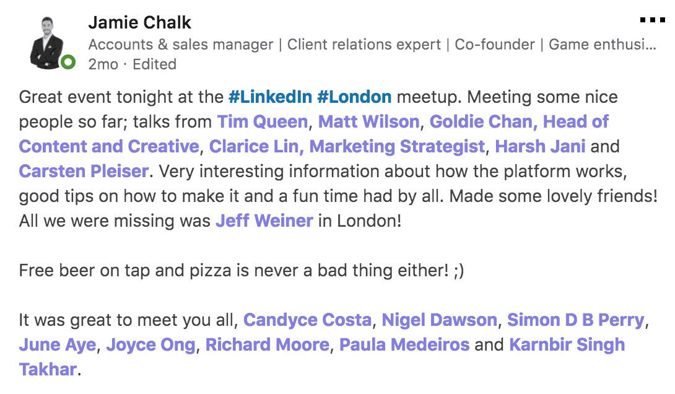View Candyce Costa's tagged profile
The image size is (675, 394).
click(x=308, y=320)
